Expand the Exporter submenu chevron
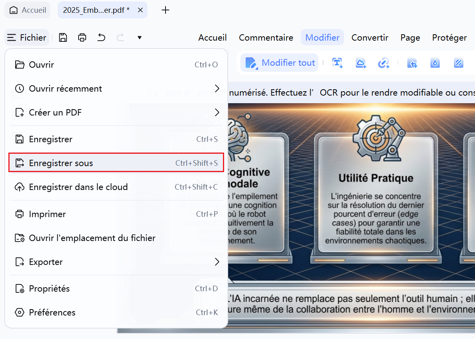This screenshot has width=475, height=339. pos(217,262)
